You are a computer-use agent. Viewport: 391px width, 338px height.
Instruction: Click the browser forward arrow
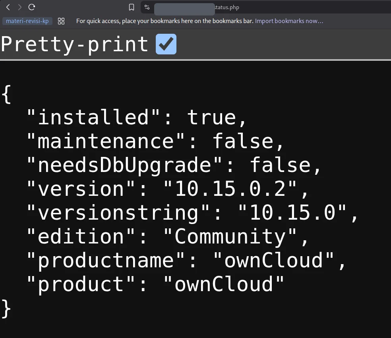20,7
